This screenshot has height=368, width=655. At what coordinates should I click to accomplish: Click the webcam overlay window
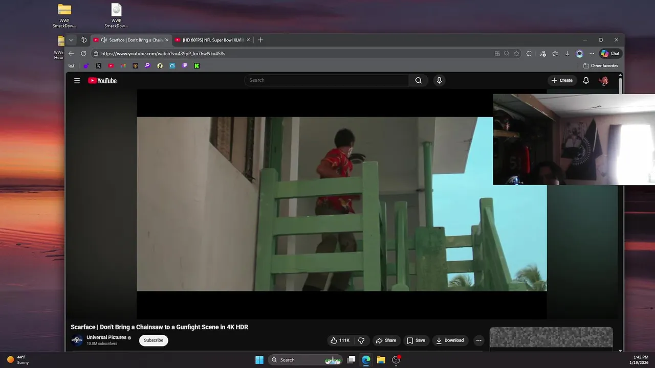pos(574,139)
